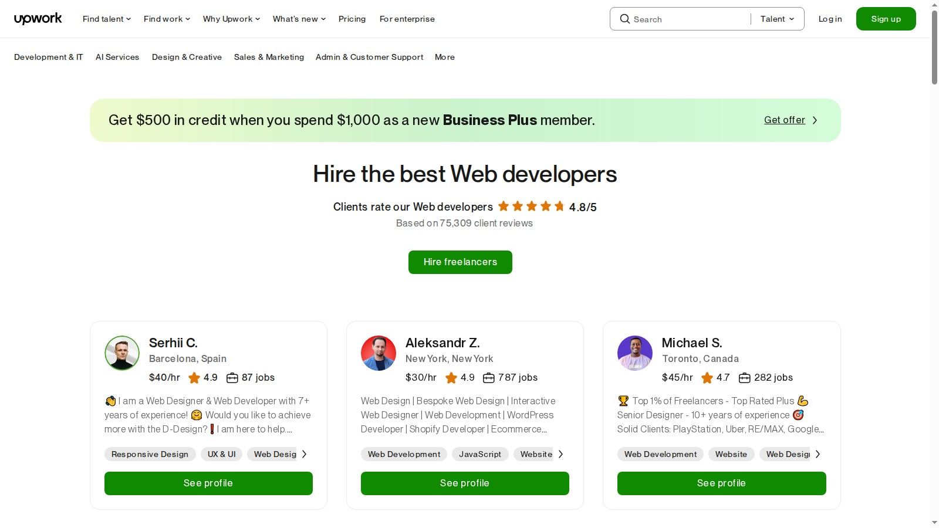The height and width of the screenshot is (528, 939).
Task: Open the More categories menu
Action: [x=445, y=57]
